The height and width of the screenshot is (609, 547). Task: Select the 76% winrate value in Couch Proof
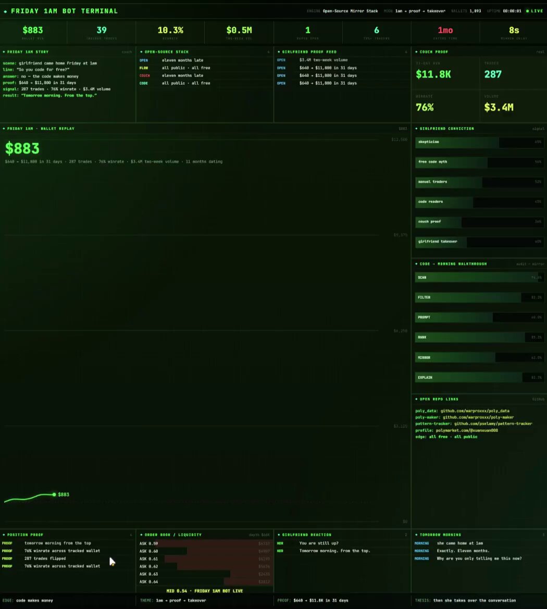coord(425,107)
